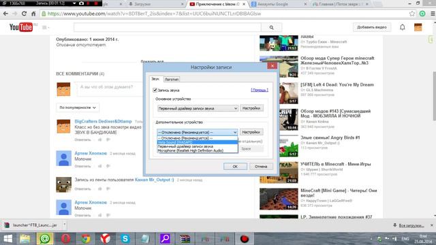Open the [SFM] Left 4 Dead: You're My Dream video
436x245 pixels.
pos(337,84)
